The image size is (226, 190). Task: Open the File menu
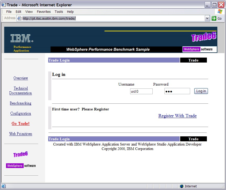9,12
